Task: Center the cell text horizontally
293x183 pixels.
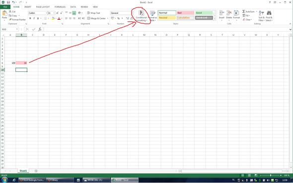Action: click(x=70, y=18)
